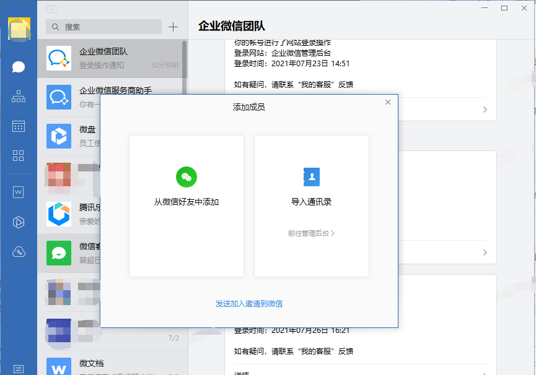
Task: Open the WeDrive cube icon in sidebar
Action: tap(19, 222)
